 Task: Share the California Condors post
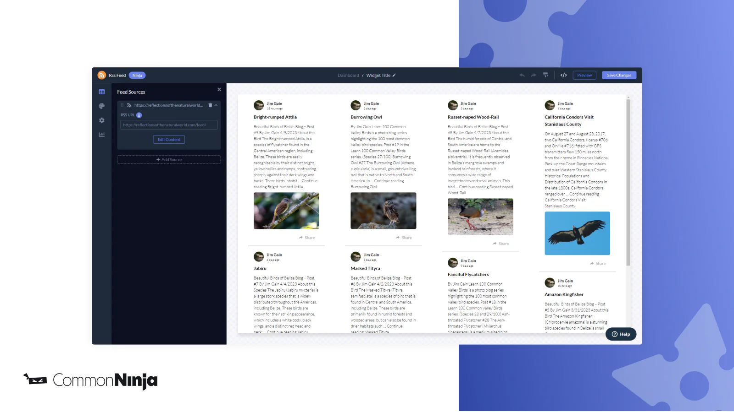[598, 264]
